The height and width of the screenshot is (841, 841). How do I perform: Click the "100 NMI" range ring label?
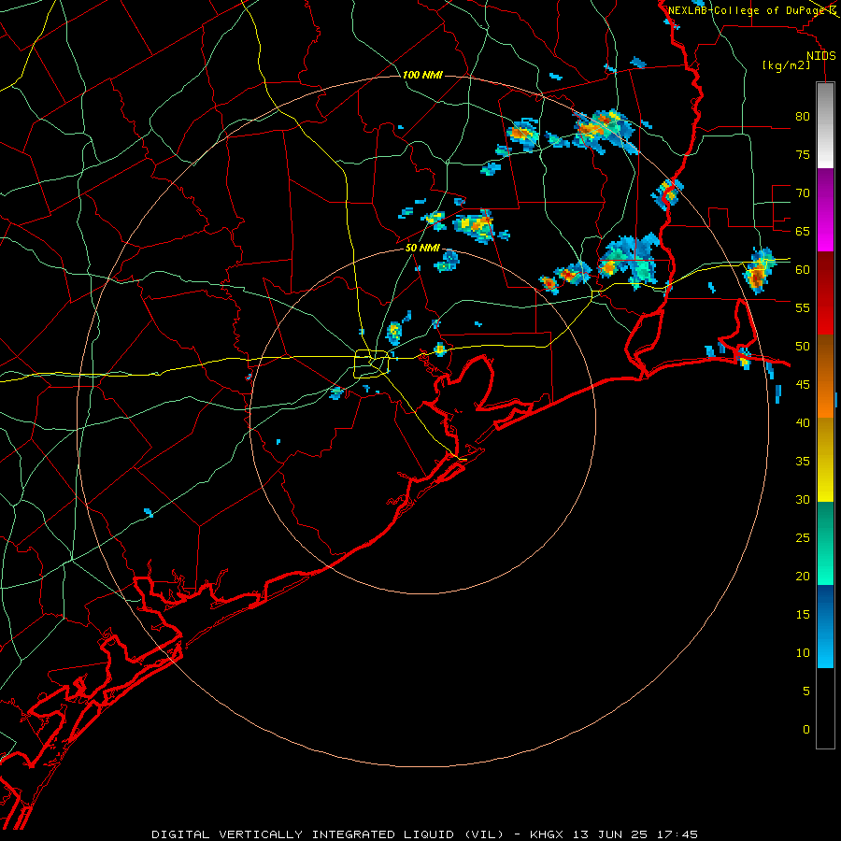coord(422,75)
